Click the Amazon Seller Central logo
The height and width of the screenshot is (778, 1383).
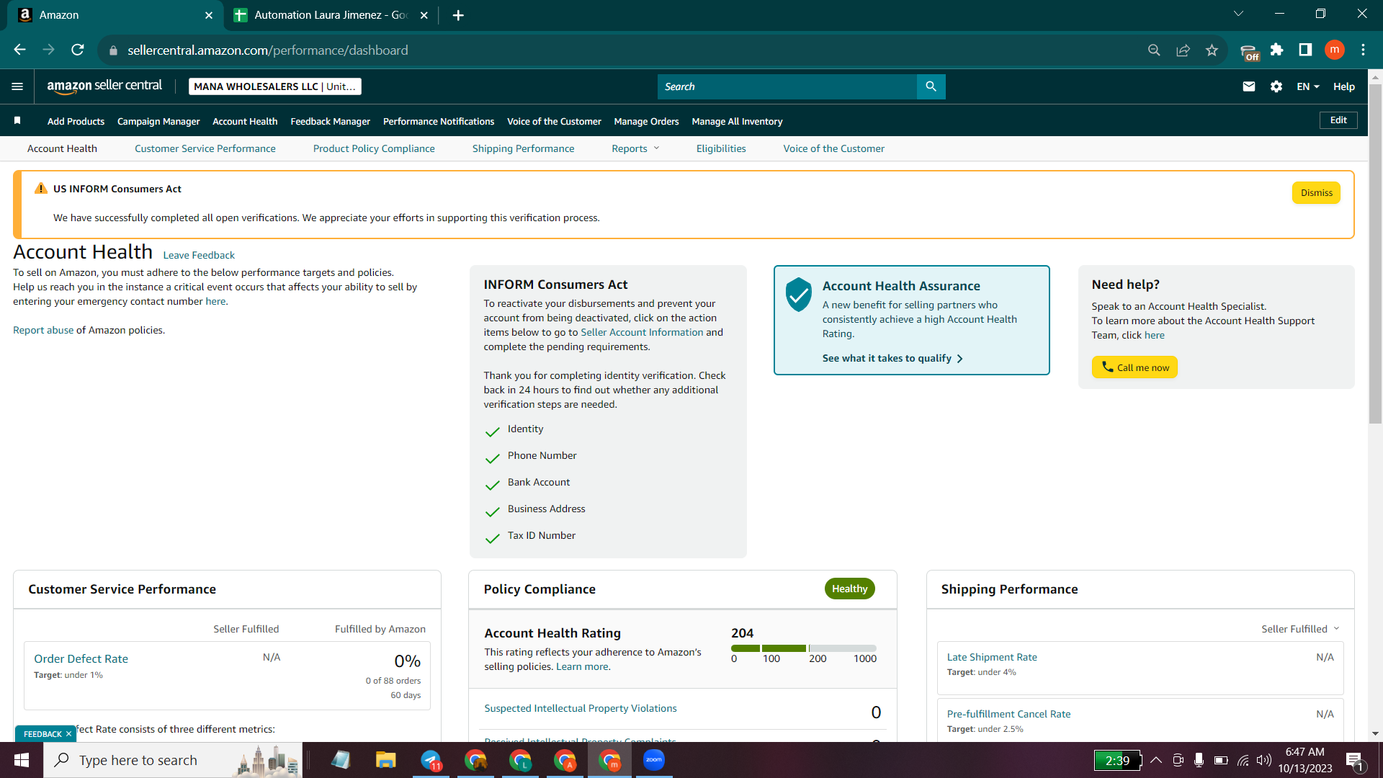(x=104, y=86)
